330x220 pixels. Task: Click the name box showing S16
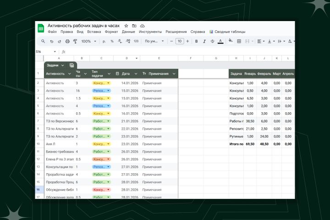[46, 52]
